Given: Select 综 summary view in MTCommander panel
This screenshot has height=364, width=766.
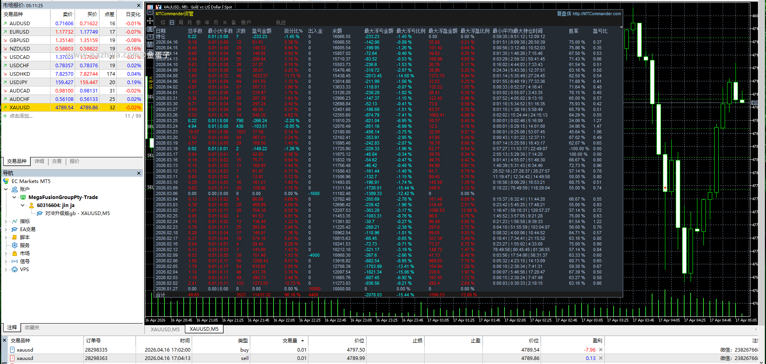Looking at the screenshot, I should click(x=163, y=22).
